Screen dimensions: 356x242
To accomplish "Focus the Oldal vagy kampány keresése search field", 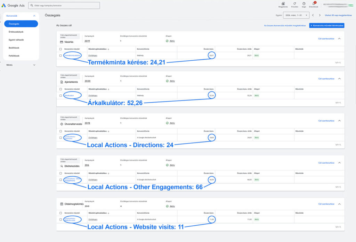I will (x=64, y=6).
